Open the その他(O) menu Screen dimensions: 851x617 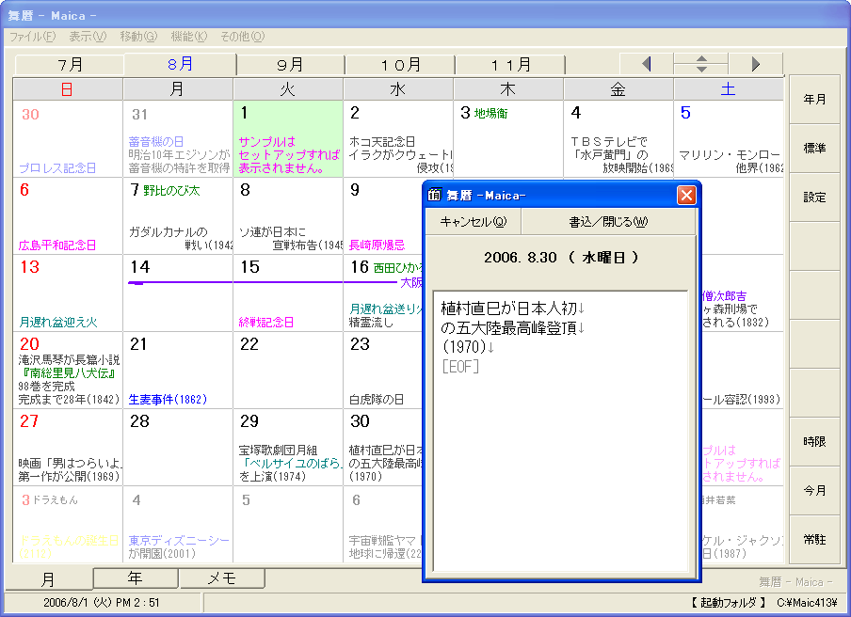pos(242,37)
